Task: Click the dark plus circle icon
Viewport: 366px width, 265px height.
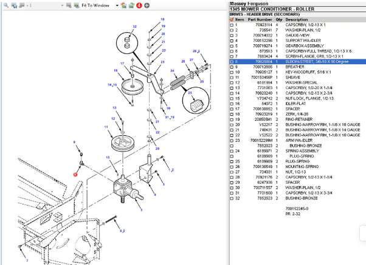Action: coord(147,5)
